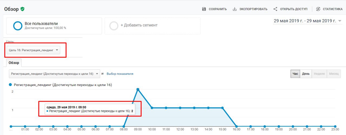Switch to the Обзор tab

tap(14, 63)
